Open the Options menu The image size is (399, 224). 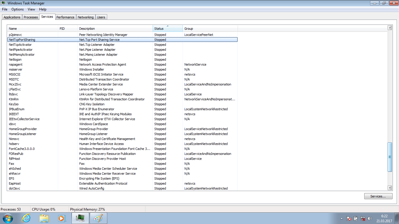tap(18, 9)
